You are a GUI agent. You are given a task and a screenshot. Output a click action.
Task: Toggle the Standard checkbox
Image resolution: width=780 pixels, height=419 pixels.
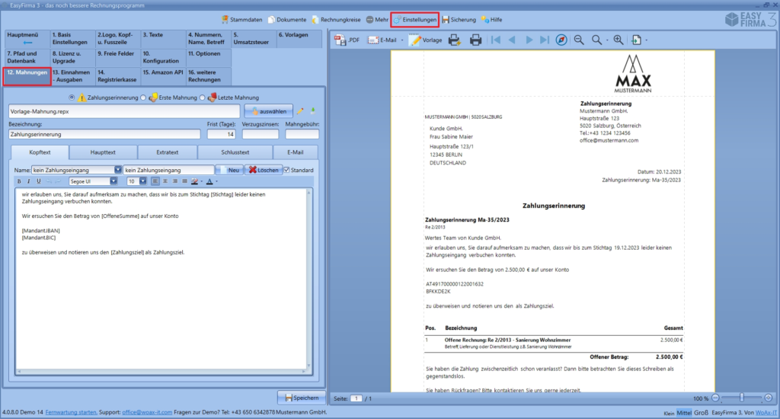[287, 170]
